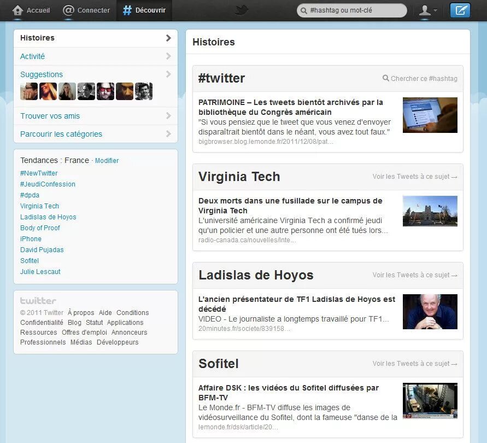487x443 pixels.
Task: Click the chevron beside Activité
Action: [168, 56]
